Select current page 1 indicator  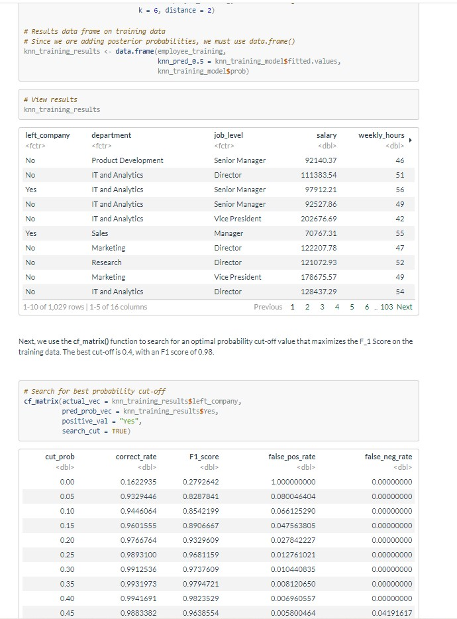pyautogui.click(x=293, y=307)
